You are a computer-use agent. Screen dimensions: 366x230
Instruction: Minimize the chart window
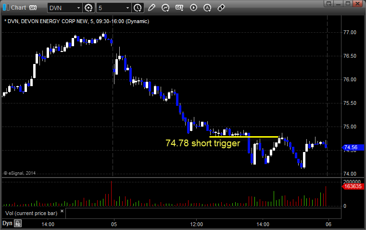tap(338, 3)
